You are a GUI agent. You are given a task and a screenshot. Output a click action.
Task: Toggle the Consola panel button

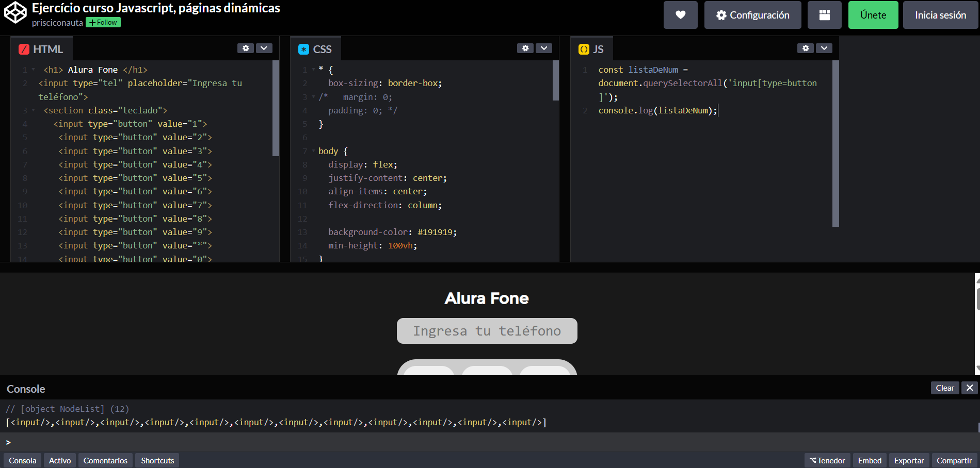(x=23, y=460)
